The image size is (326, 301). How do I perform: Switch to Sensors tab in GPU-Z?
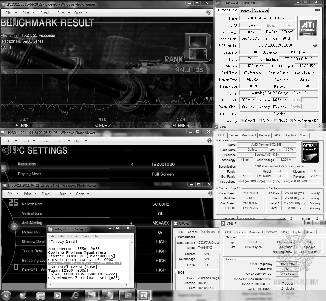pyautogui.click(x=246, y=10)
